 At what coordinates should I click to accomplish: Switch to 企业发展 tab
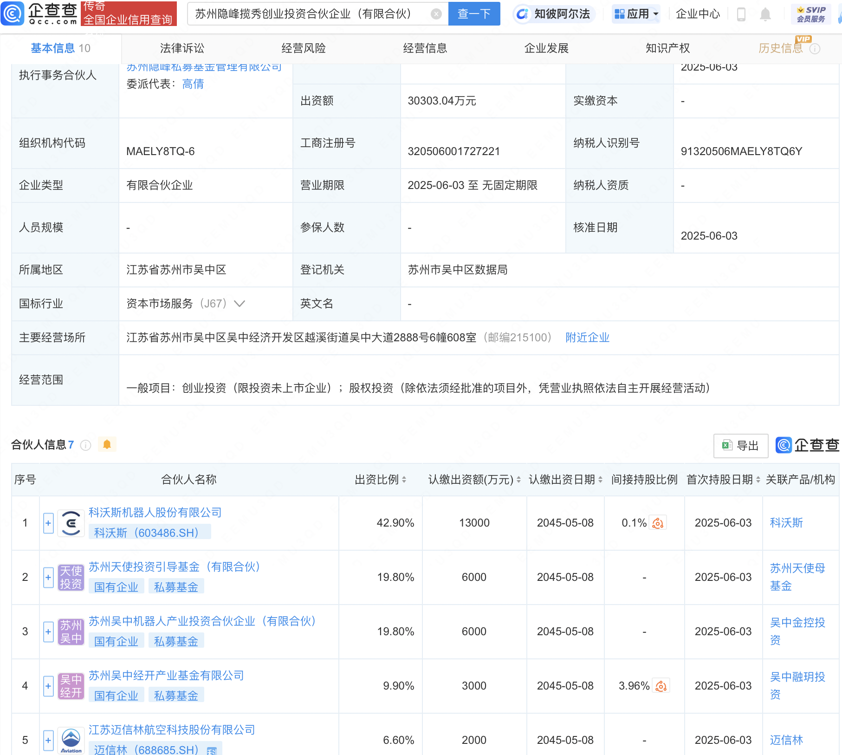click(546, 48)
